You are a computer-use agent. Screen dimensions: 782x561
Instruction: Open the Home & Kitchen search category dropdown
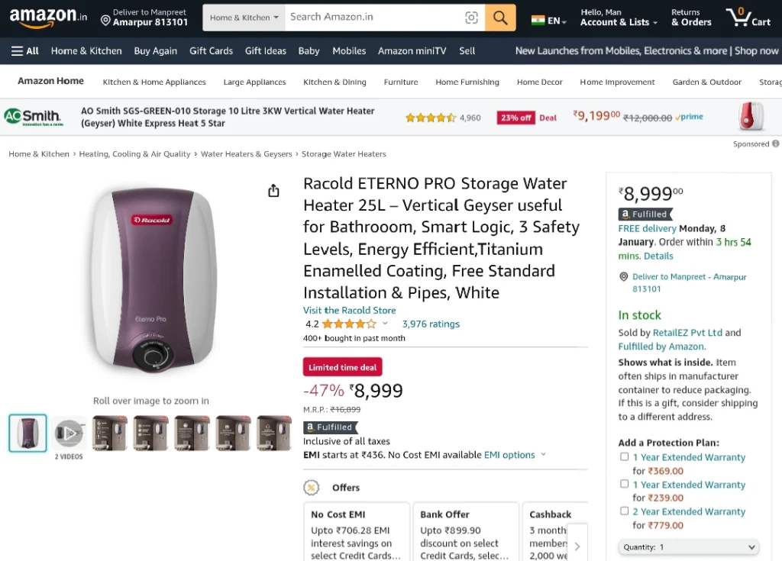coord(244,18)
